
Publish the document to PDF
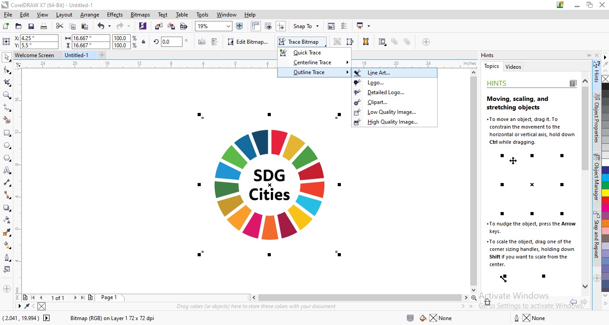click(x=183, y=26)
